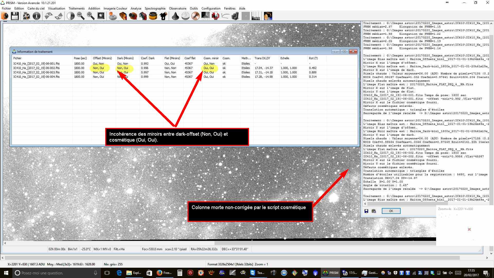Click the telescope toolbar icon

pos(164,16)
